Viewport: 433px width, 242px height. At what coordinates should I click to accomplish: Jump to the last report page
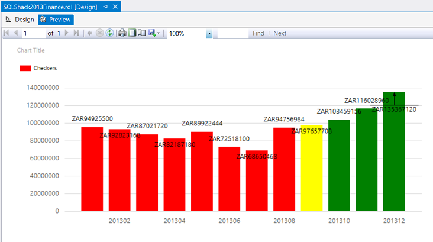click(x=76, y=33)
